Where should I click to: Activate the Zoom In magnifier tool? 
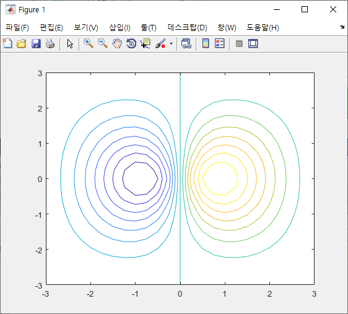coord(89,43)
